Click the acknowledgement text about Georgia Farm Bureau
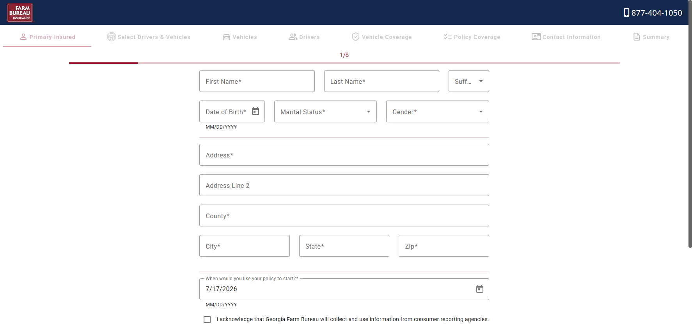 pos(353,319)
